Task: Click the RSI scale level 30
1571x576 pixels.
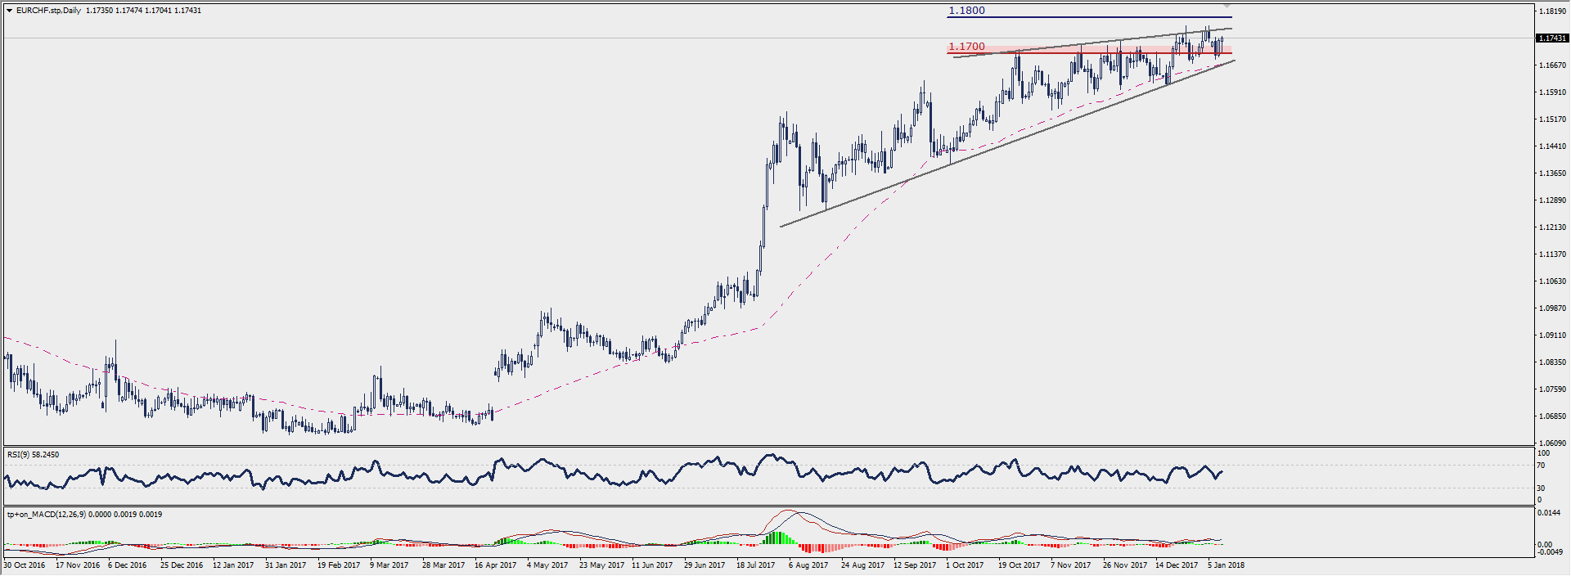Action: 1541,488
